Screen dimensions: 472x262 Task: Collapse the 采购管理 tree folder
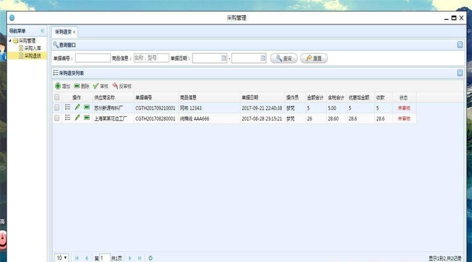[10, 40]
